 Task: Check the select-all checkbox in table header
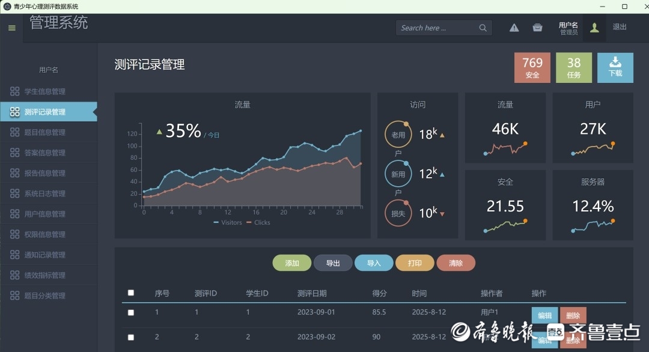131,293
